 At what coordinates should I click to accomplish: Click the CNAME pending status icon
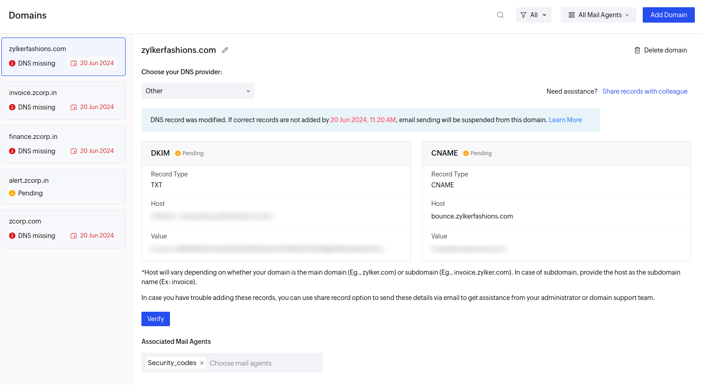coord(466,153)
